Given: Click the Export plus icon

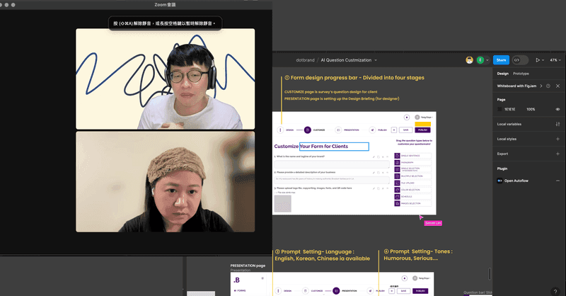Looking at the screenshot, I should 558,154.
